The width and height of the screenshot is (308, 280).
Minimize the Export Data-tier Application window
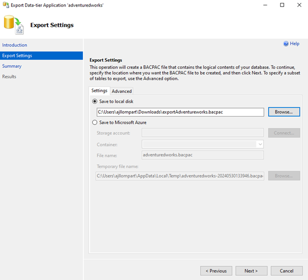tap(265, 5)
